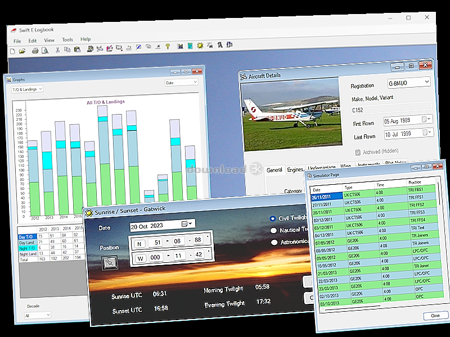
Task: Open a logbook with the folder icon
Action: tap(22, 51)
